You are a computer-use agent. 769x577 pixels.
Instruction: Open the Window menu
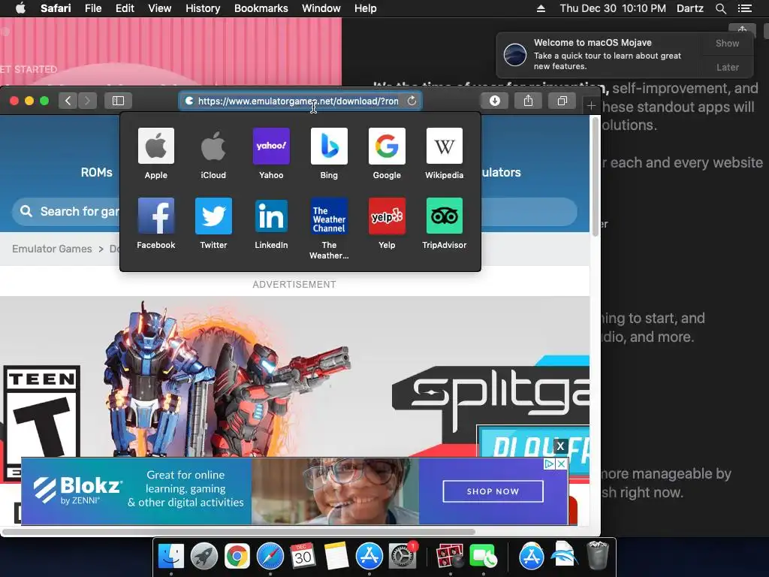pos(321,8)
